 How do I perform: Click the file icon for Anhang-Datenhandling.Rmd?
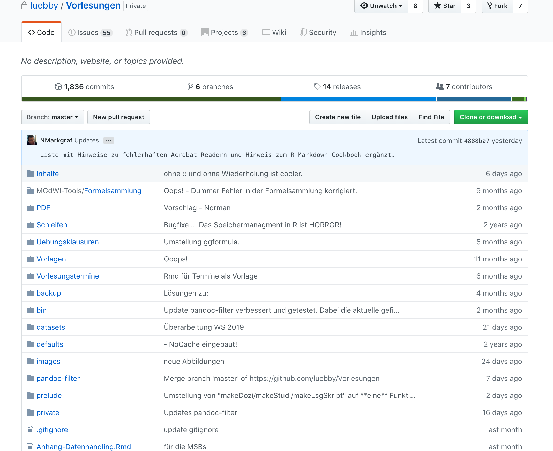(x=30, y=447)
